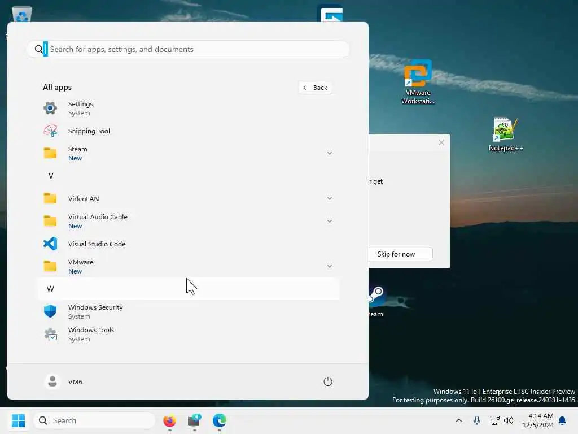Open the VMware folder icon in list

(x=50, y=267)
